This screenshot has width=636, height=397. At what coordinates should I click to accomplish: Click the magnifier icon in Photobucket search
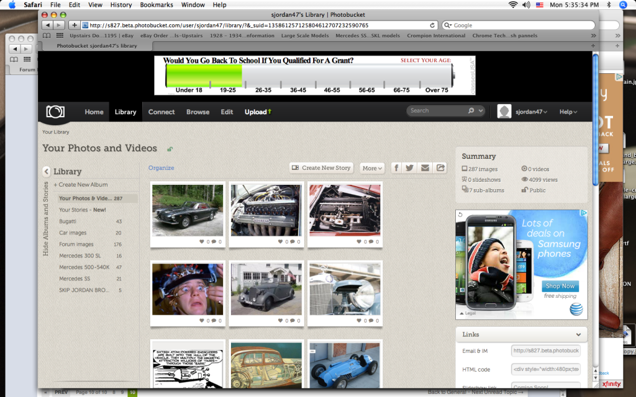tap(471, 110)
